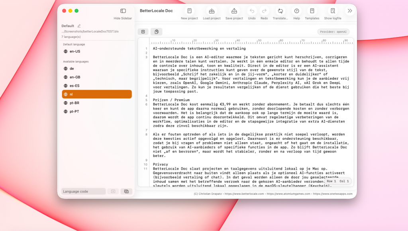Viewport: 408px width, 231px height.
Task: Open the Templates toolbar icon
Action: (x=312, y=11)
